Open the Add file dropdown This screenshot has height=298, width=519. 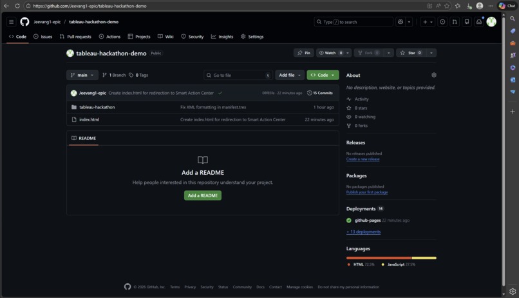tap(290, 75)
